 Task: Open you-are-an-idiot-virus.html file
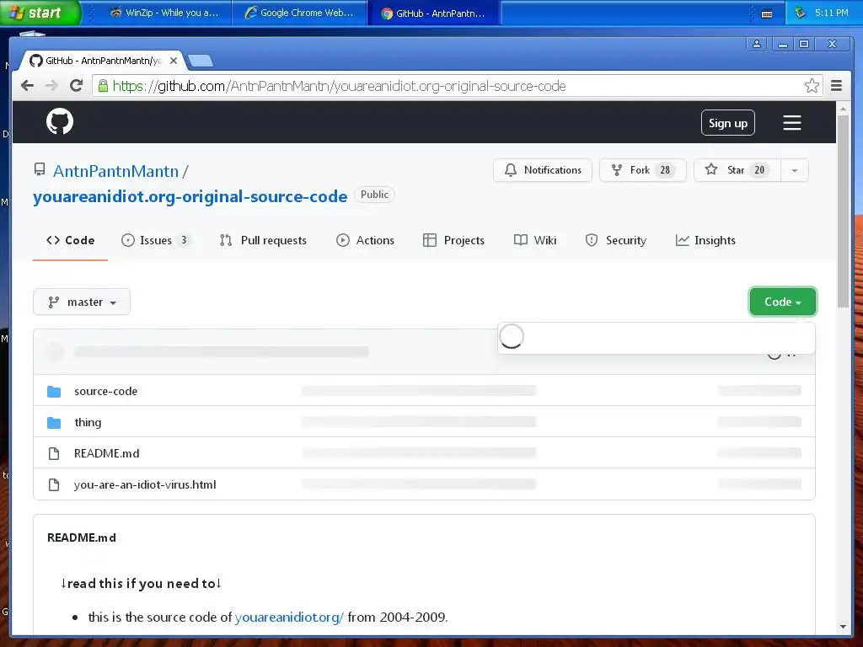(145, 484)
